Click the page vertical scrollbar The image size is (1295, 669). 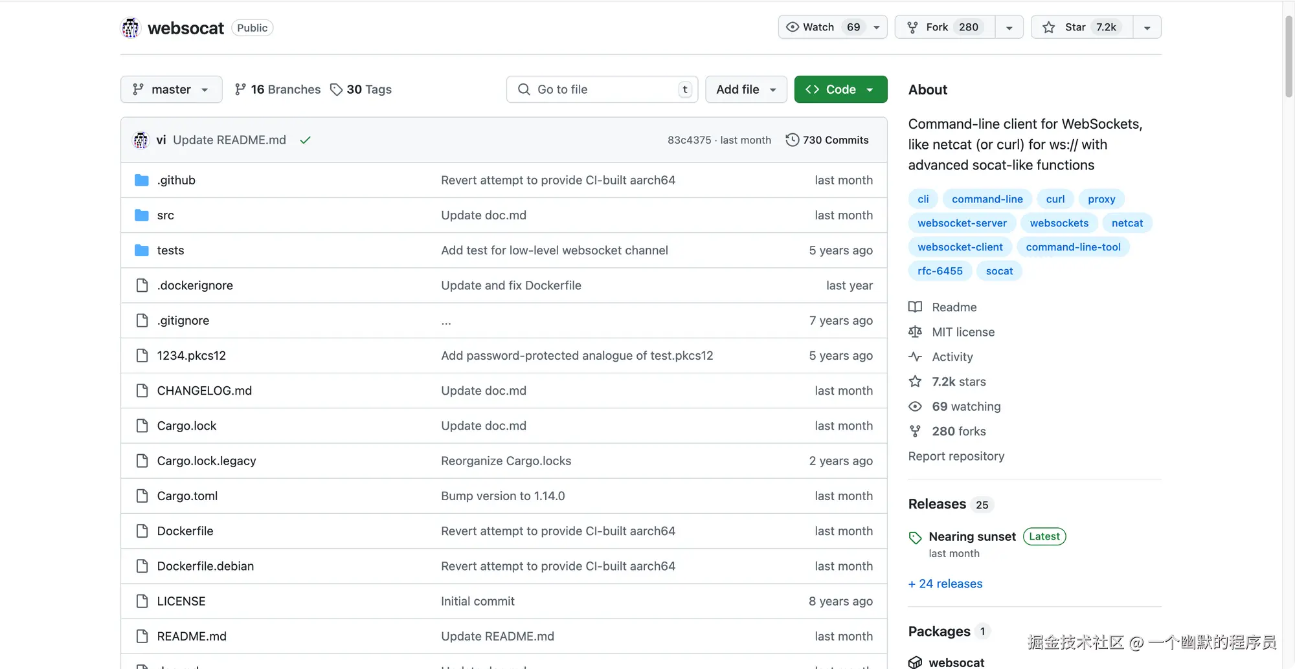[1289, 58]
